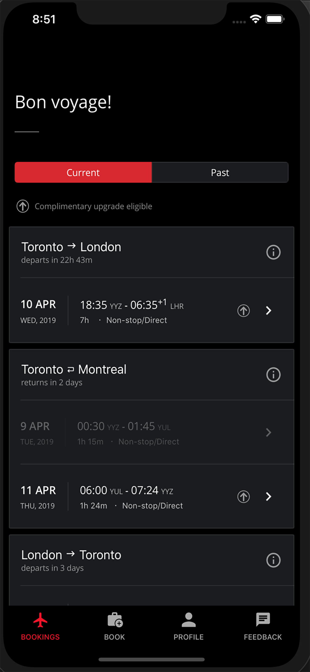
Task: Tap upgrade icon on 11 APR flight
Action: (x=243, y=496)
